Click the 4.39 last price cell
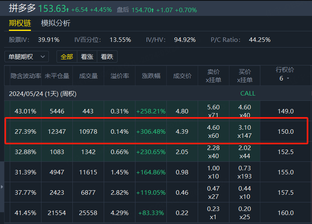This screenshot has height=224, width=312. click(182, 131)
